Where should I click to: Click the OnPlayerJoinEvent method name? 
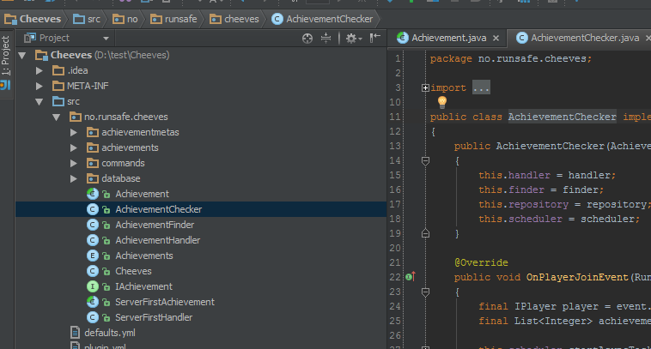[577, 277]
